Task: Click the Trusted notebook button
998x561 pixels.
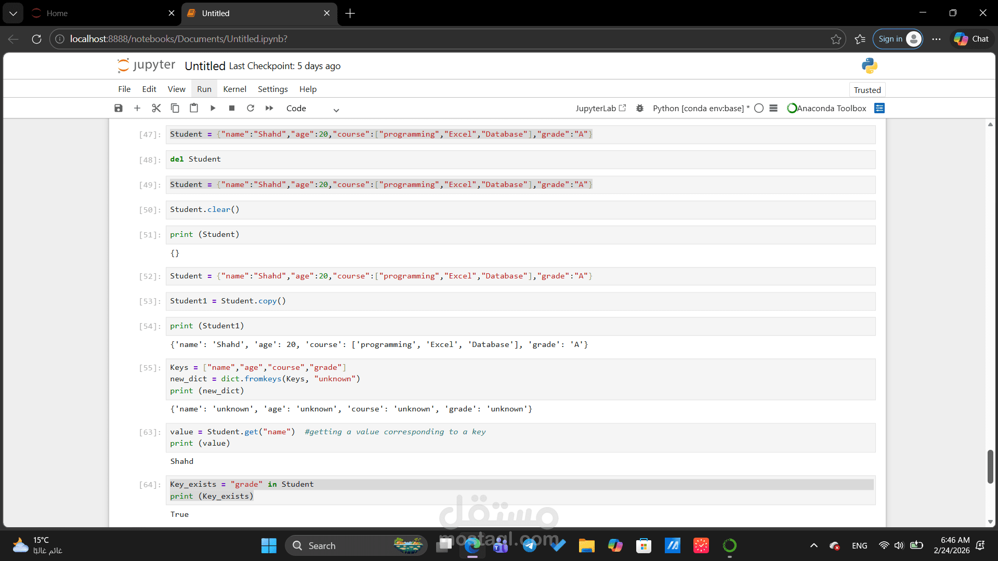Action: tap(867, 90)
